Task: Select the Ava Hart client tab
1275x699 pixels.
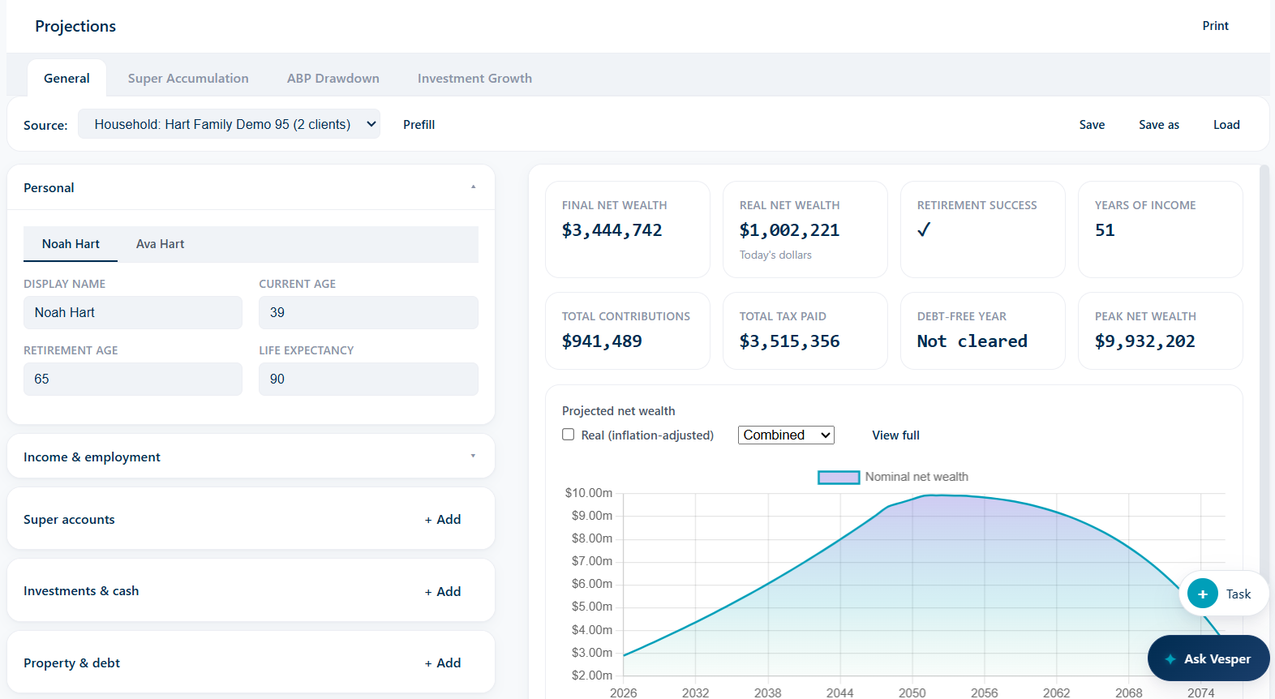Action: 160,244
